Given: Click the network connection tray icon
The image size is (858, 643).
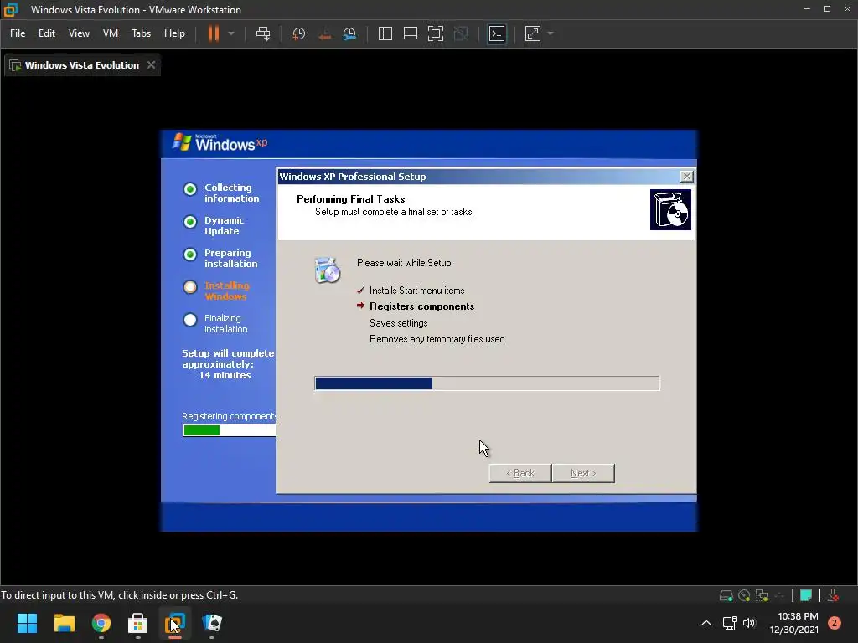Looking at the screenshot, I should [x=730, y=623].
